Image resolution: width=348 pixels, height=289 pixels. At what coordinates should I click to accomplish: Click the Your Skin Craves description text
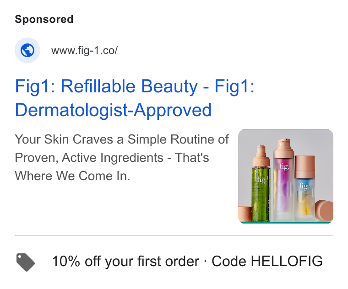(122, 139)
